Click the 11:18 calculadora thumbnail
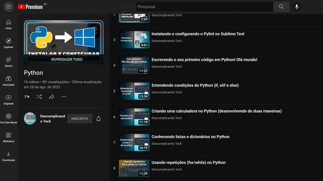Image resolution: width=323 pixels, height=181 pixels. tap(134, 117)
